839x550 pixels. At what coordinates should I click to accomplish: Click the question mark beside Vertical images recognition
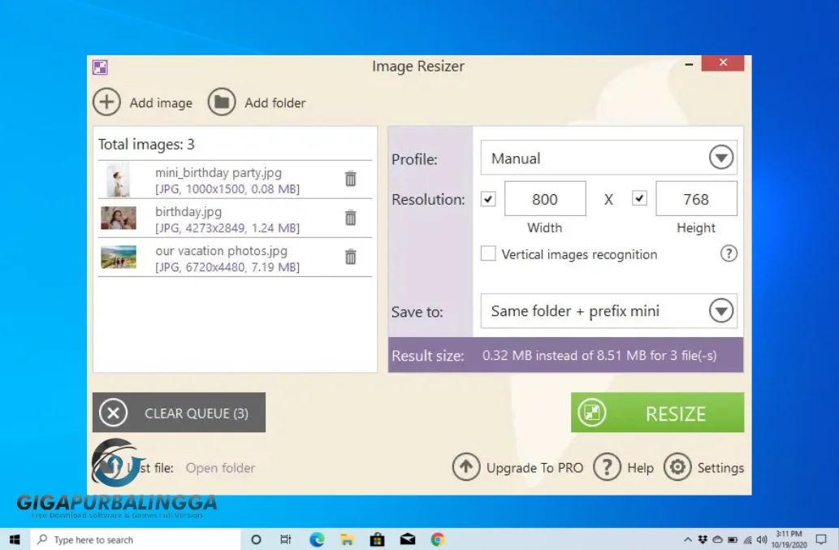[729, 253]
